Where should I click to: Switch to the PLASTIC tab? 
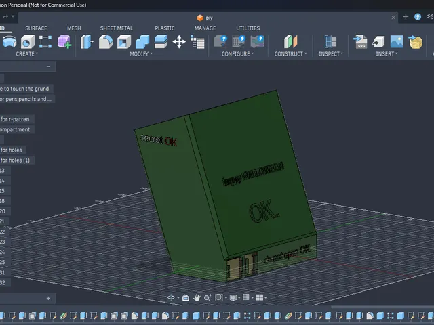[165, 28]
